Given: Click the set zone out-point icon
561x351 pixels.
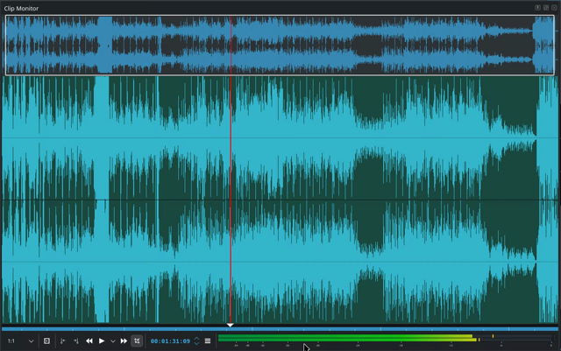Looking at the screenshot, I should pos(76,340).
